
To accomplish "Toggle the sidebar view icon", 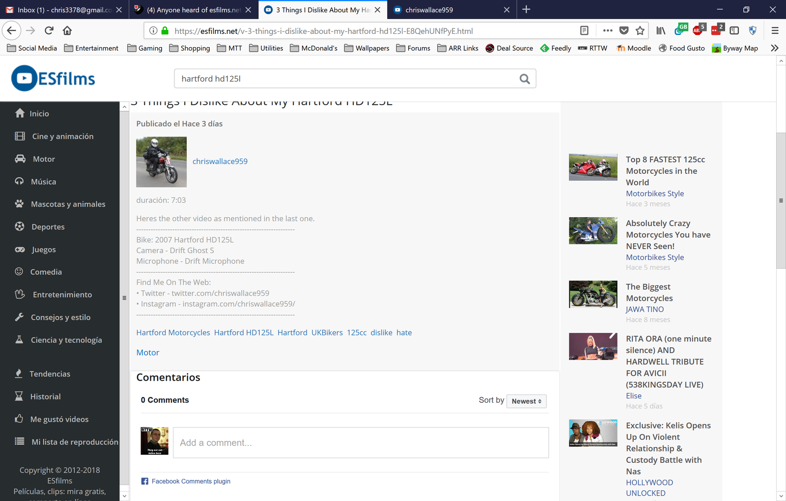I will [734, 30].
